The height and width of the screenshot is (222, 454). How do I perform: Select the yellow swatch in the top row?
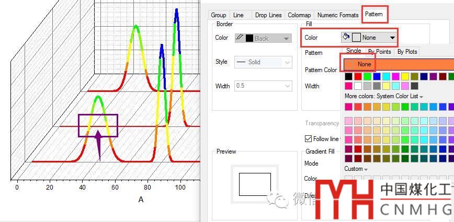click(405, 77)
